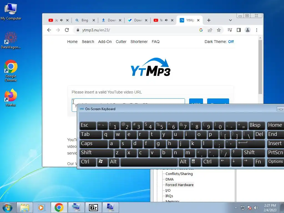
Task: Click the Google icon in the address bar
Action: coord(201,30)
